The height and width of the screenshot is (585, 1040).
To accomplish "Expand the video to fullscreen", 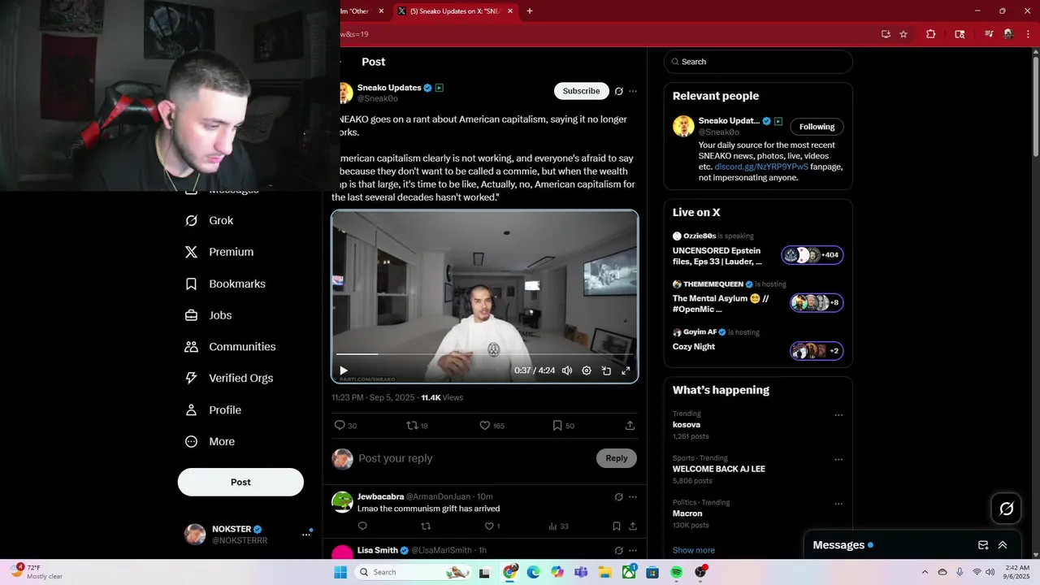I will 626,370.
